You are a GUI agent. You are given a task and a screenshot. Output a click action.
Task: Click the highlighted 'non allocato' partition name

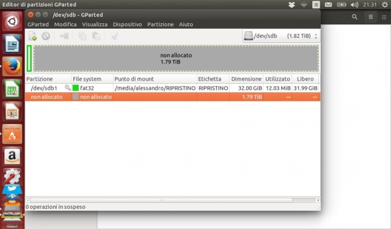coord(46,97)
